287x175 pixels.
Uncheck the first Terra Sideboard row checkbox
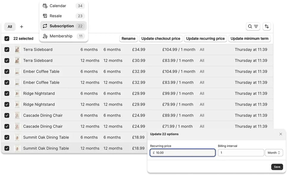pos(7,50)
